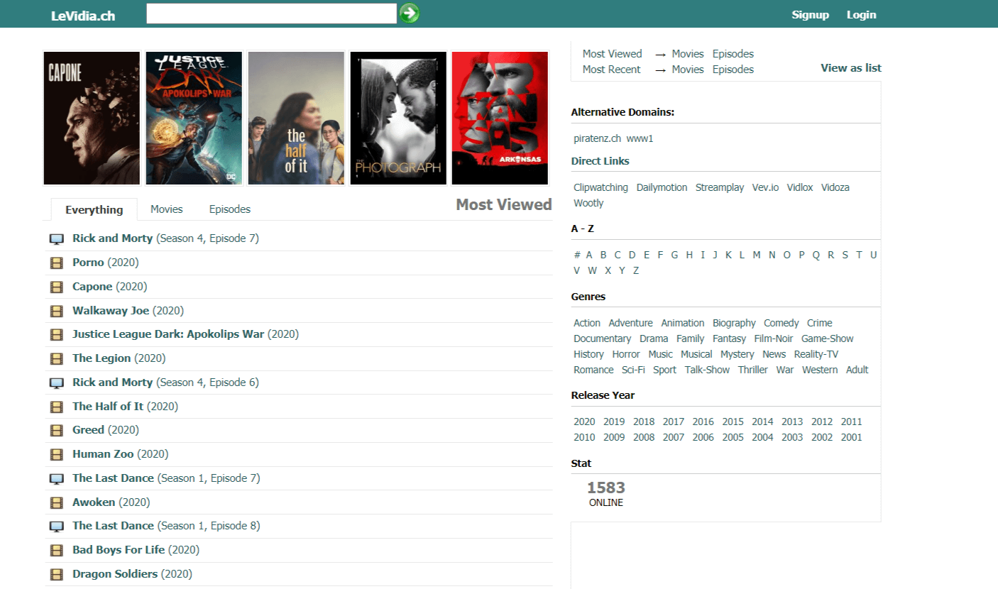Click TV icon beside The Last Dance Episode 7
Screen dimensions: 998x589
click(57, 479)
